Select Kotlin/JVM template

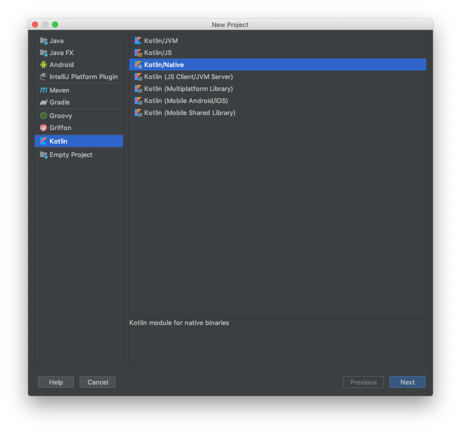(x=277, y=41)
